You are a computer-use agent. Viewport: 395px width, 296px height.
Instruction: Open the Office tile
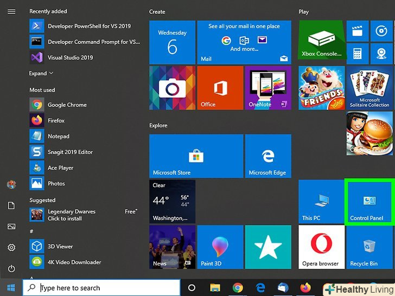pos(220,88)
